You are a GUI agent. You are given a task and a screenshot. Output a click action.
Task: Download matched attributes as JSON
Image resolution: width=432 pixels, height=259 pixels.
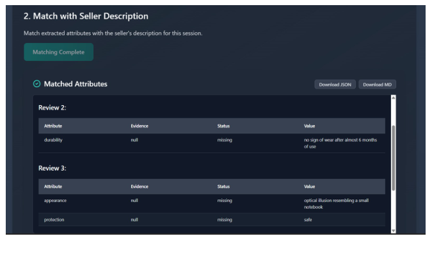335,85
